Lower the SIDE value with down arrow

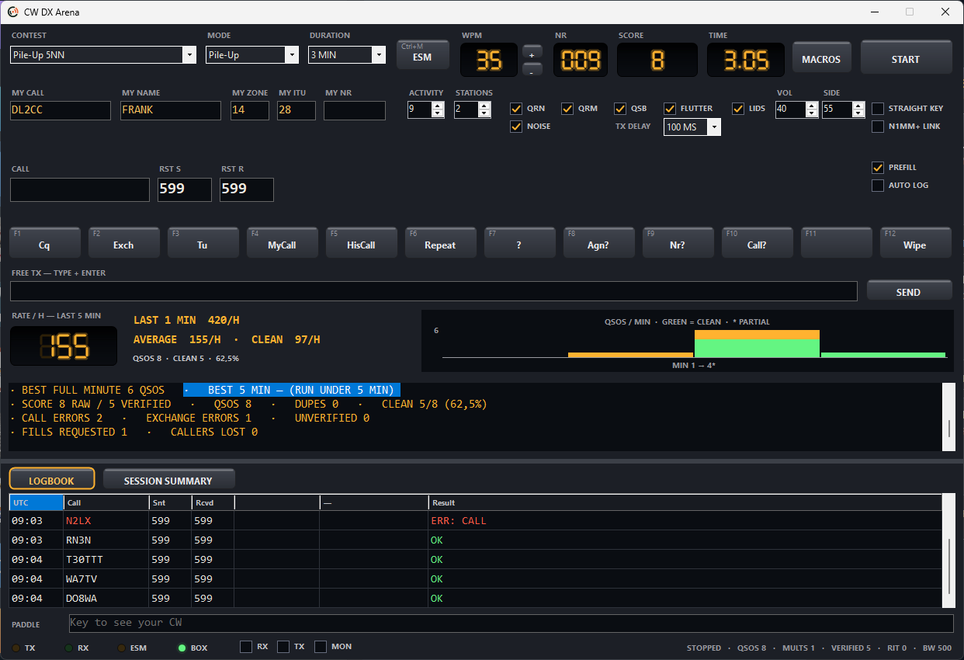coord(858,113)
